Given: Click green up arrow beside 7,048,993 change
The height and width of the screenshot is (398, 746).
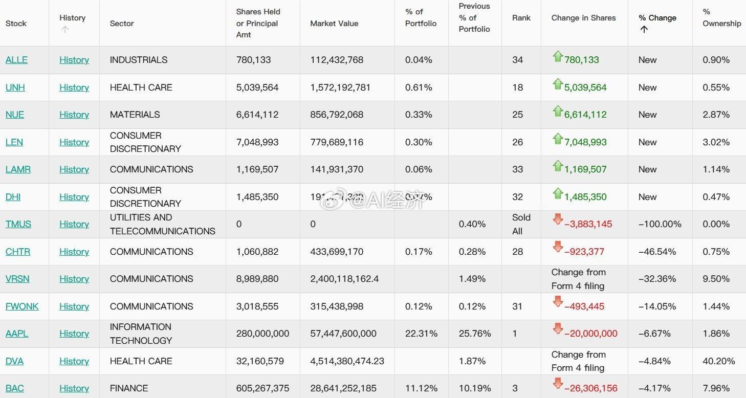Looking at the screenshot, I should [558, 139].
